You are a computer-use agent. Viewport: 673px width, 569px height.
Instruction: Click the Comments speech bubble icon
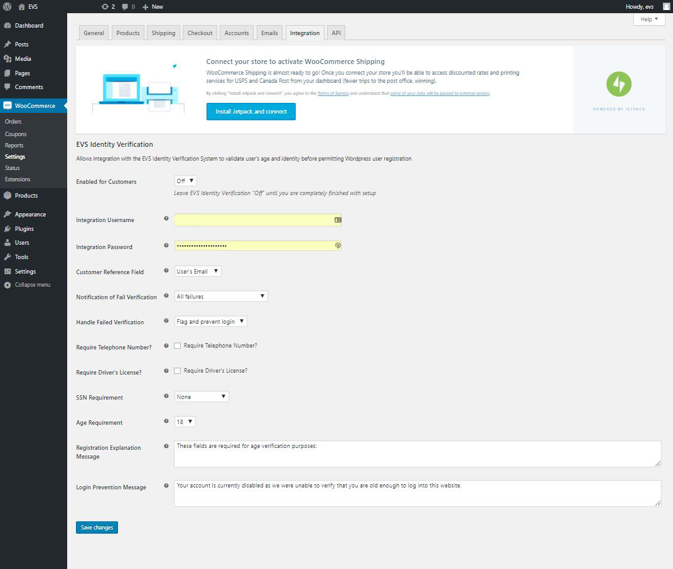[8, 87]
